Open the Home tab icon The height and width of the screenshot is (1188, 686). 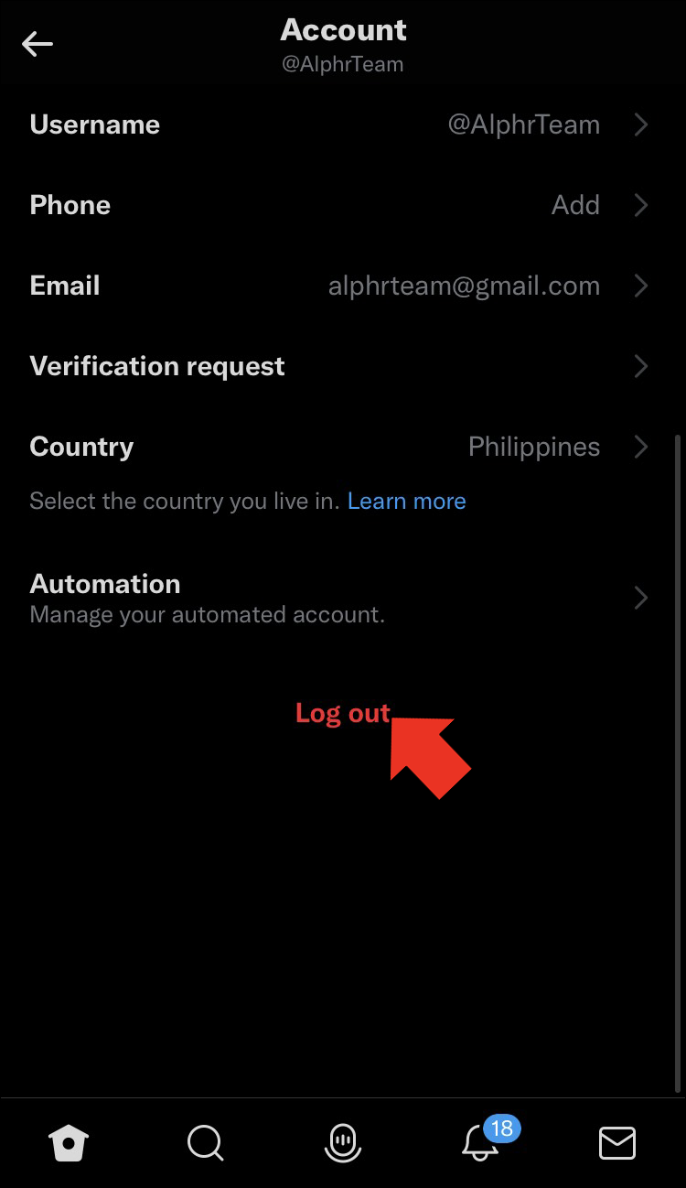click(x=69, y=1143)
